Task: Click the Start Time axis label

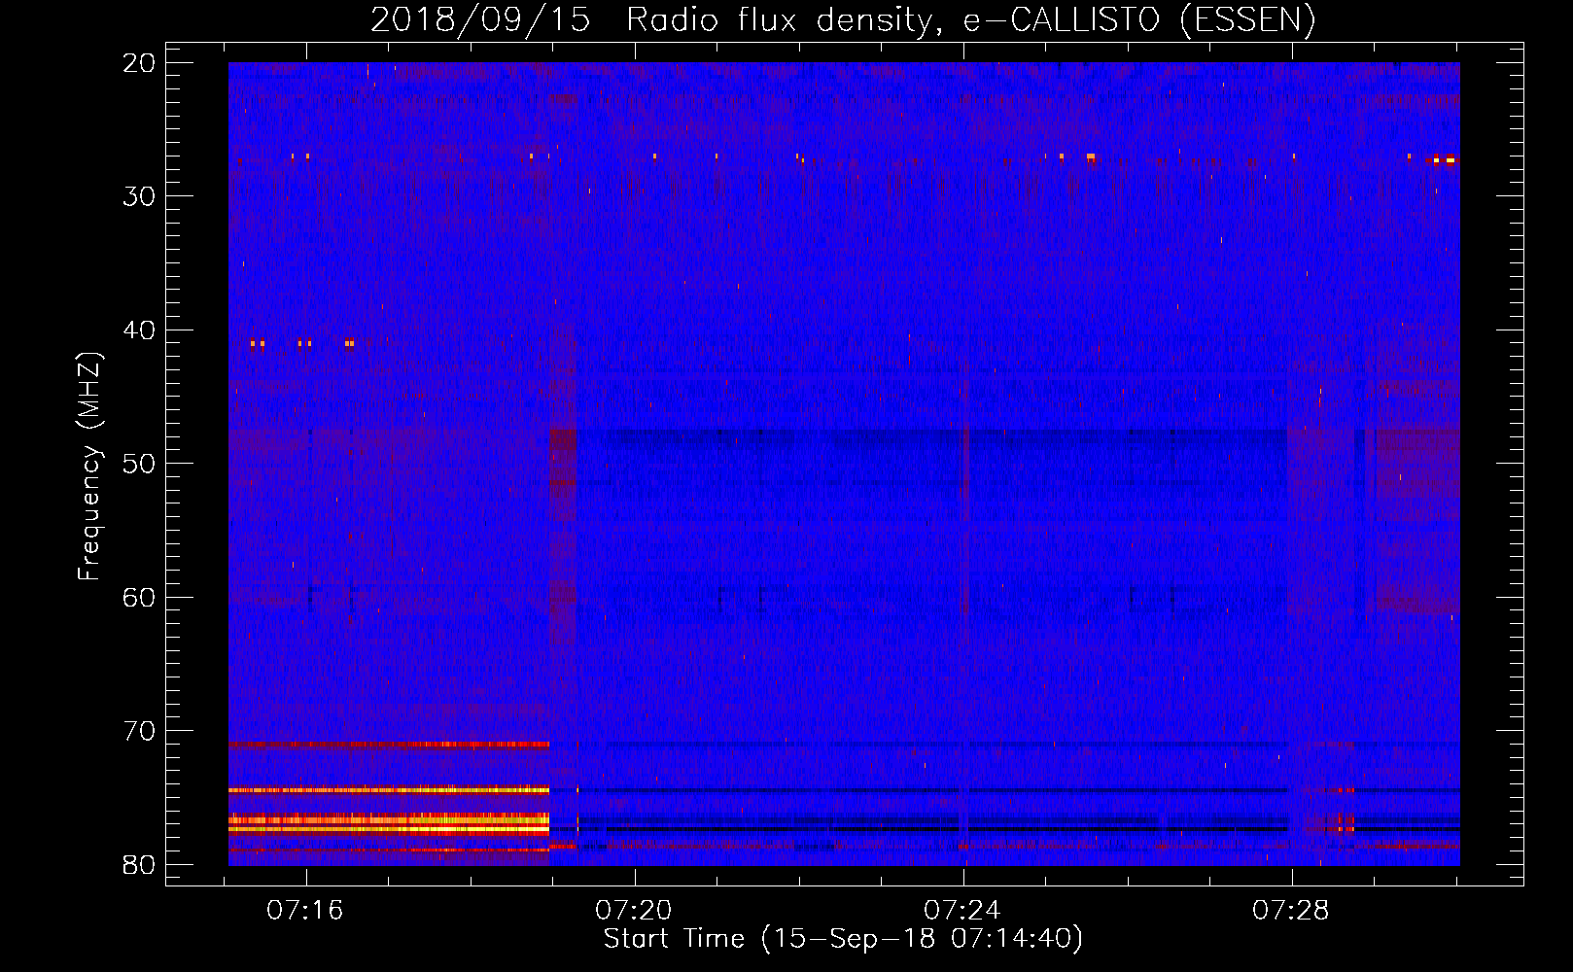Action: click(x=843, y=939)
